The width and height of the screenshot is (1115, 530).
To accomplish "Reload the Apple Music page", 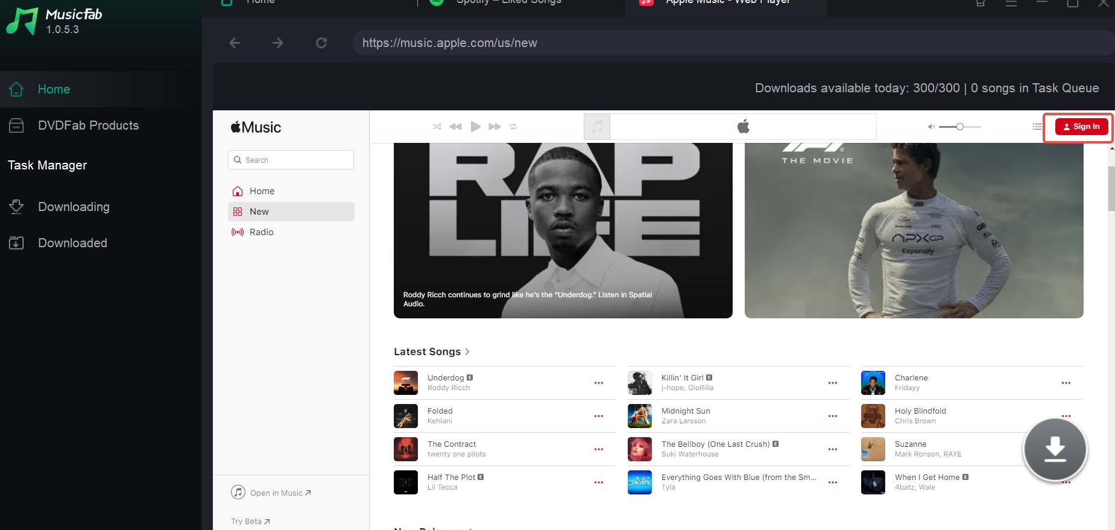I will [x=321, y=43].
